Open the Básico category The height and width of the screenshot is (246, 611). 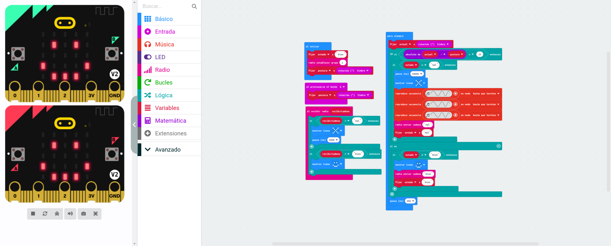[x=169, y=19]
